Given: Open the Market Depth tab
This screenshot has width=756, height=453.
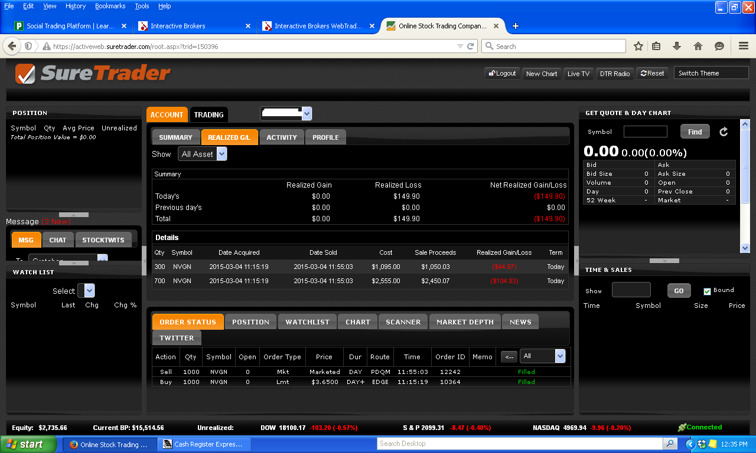Looking at the screenshot, I should tap(465, 322).
